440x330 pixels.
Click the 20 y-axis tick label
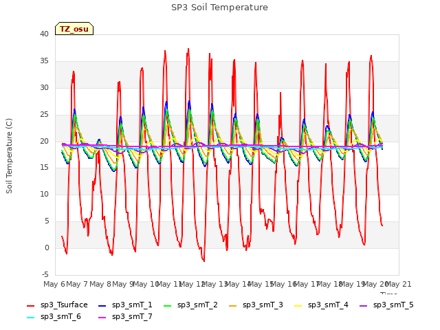pos(44,141)
